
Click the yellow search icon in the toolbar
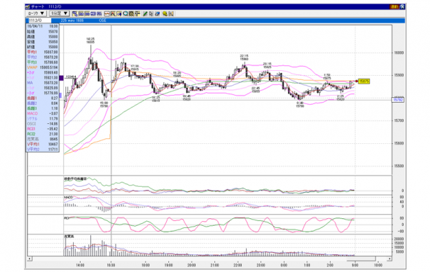pyautogui.click(x=165, y=14)
